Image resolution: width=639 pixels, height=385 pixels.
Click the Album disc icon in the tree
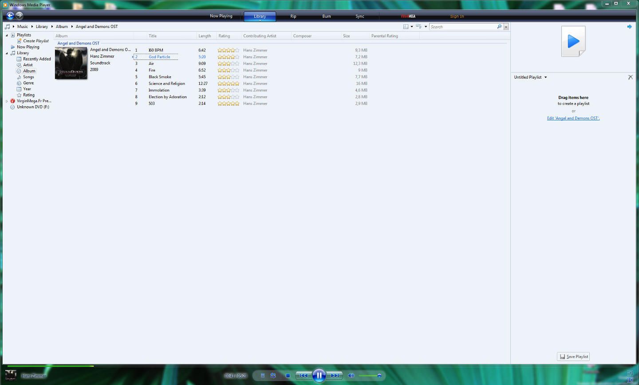(x=19, y=71)
